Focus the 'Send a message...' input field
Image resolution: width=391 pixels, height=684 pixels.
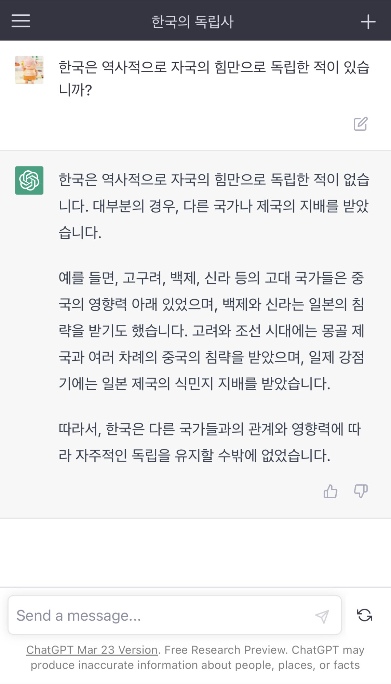pyautogui.click(x=161, y=616)
